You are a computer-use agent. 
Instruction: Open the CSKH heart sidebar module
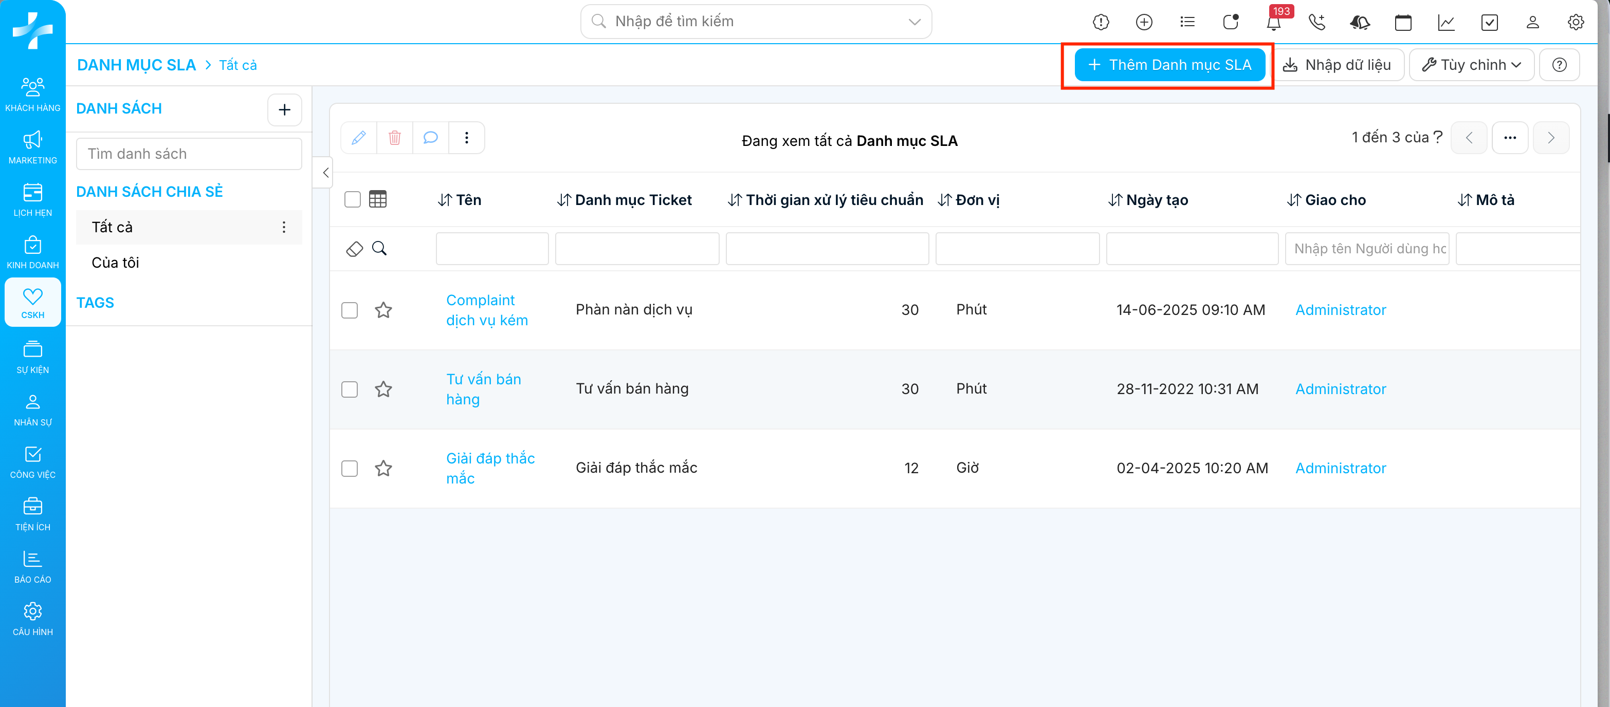point(32,302)
